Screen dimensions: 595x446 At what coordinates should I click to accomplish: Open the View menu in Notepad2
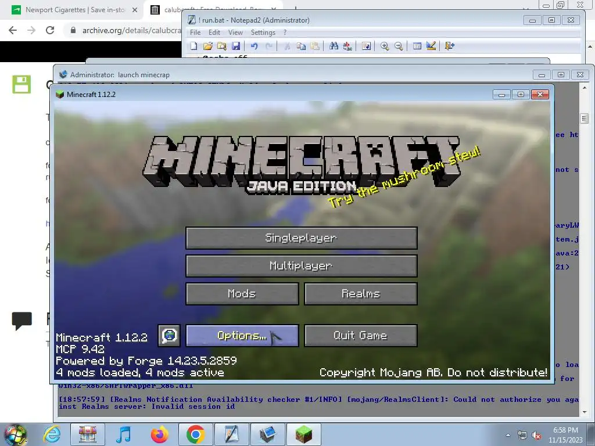235,33
